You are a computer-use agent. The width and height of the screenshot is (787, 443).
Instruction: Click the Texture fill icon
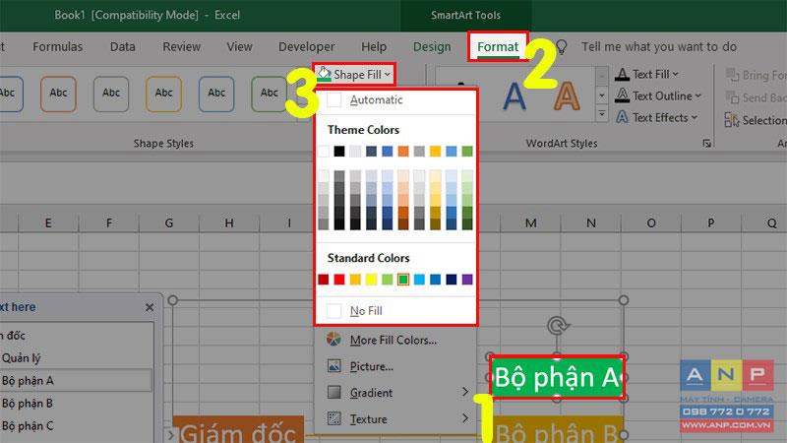[333, 417]
